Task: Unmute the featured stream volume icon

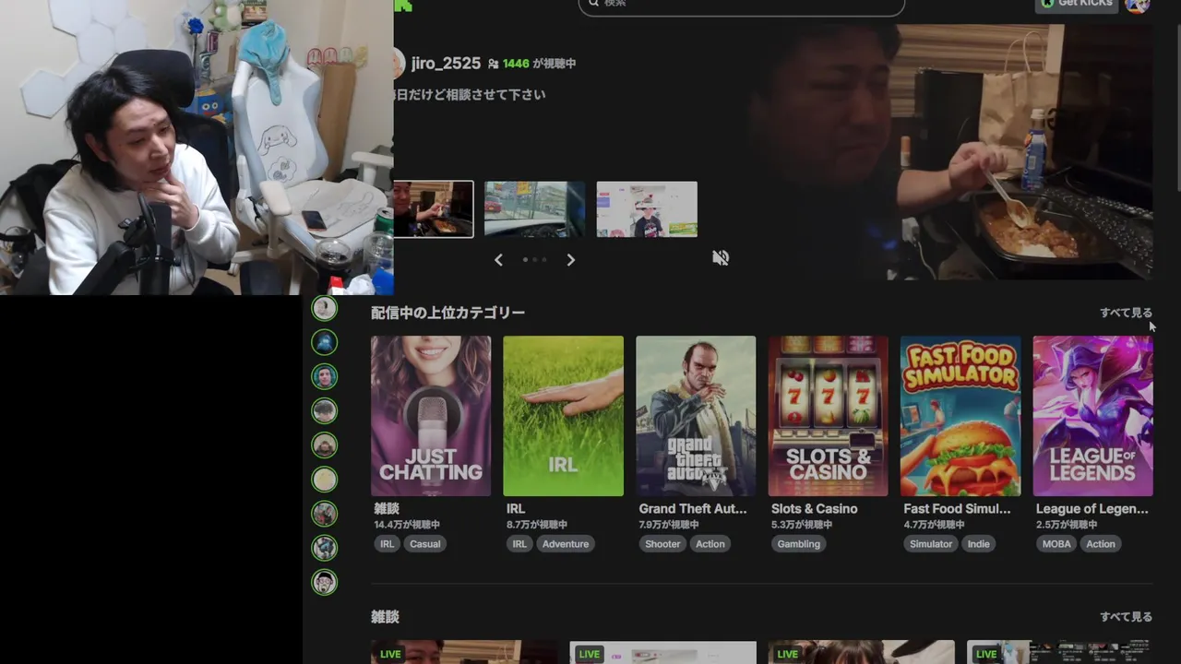Action: click(721, 258)
